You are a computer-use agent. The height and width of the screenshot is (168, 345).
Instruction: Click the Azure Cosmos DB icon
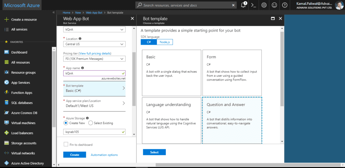coord(7,113)
